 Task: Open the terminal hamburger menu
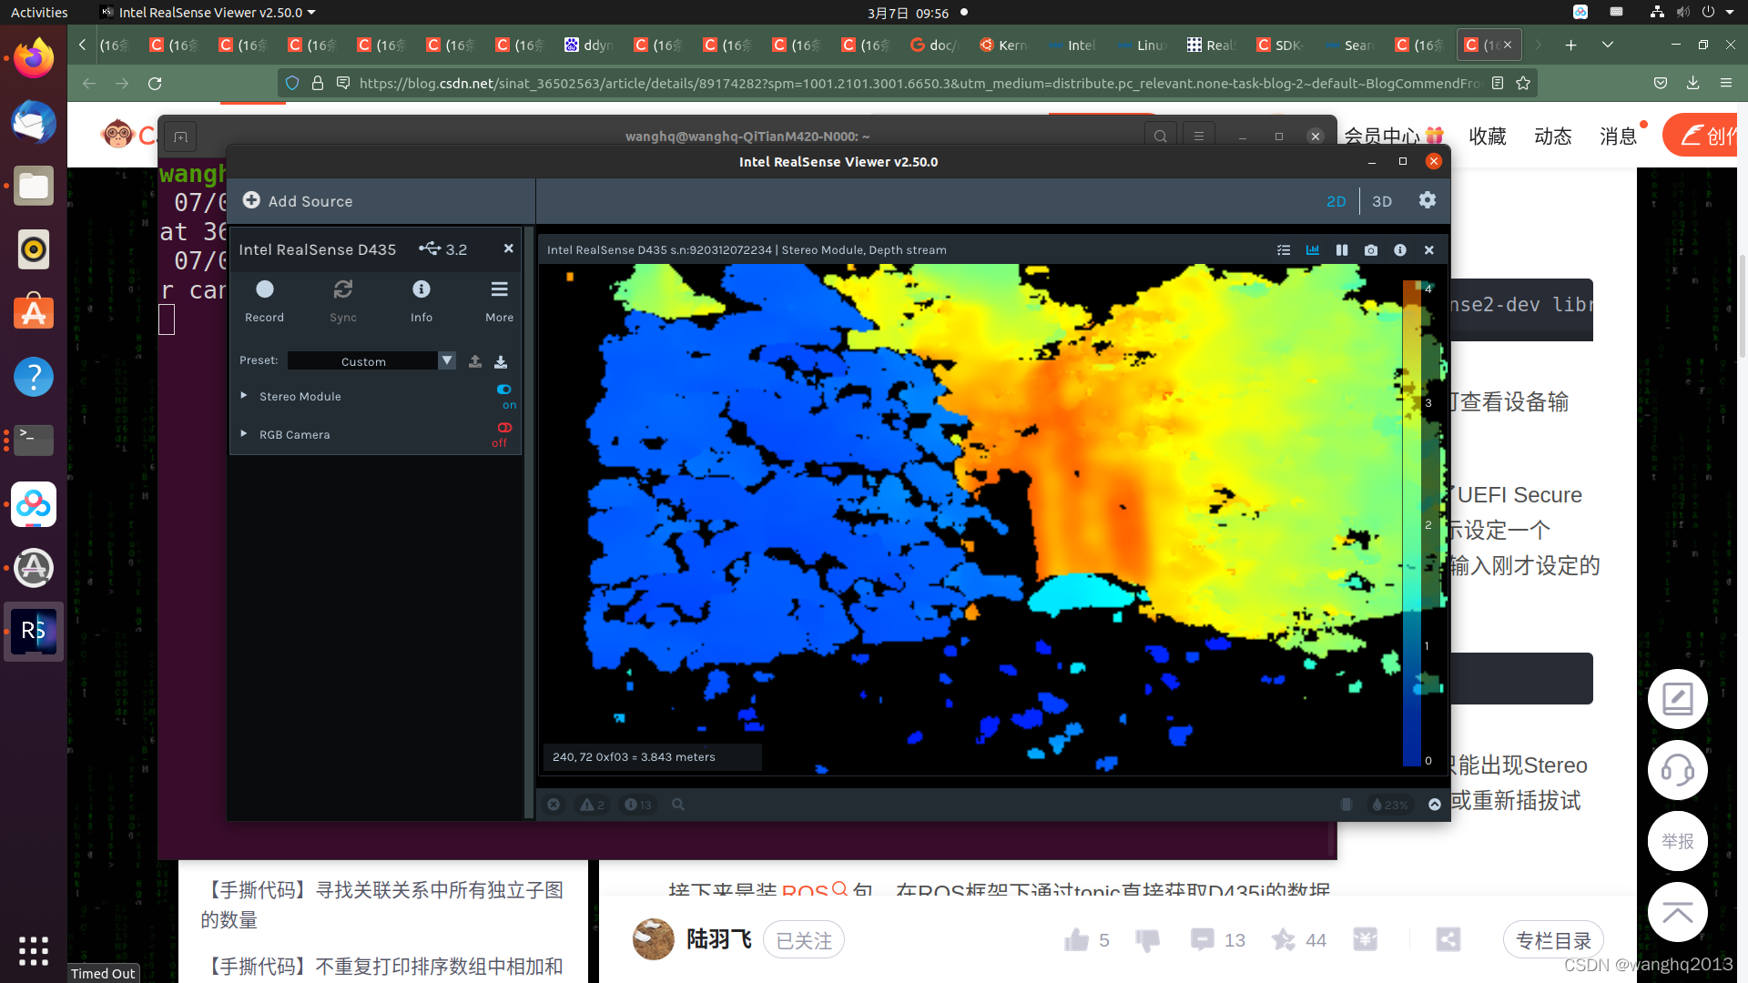pyautogui.click(x=1198, y=137)
